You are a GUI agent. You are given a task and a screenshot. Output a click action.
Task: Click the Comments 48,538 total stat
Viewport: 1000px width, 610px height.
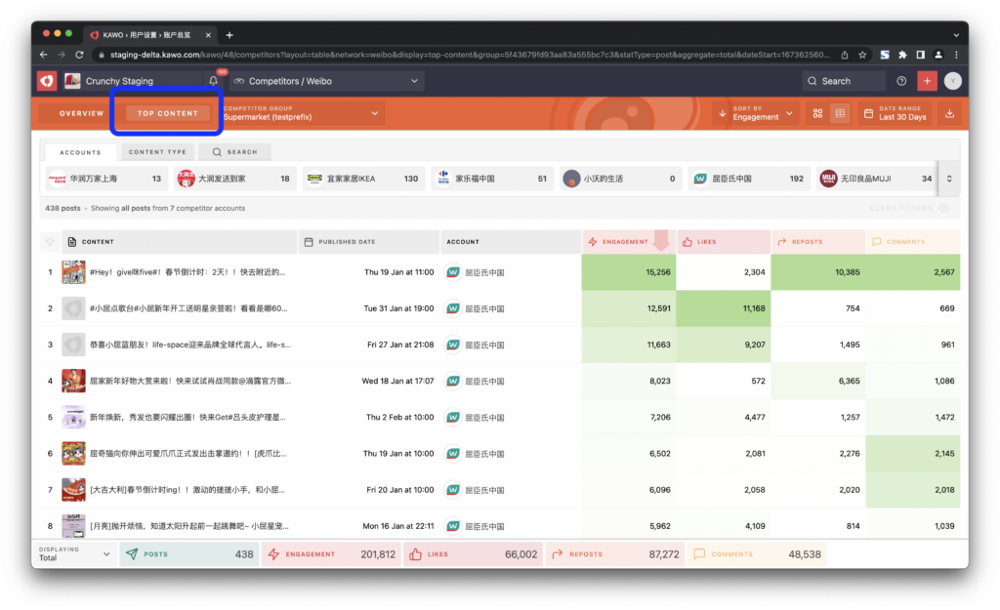(x=757, y=554)
